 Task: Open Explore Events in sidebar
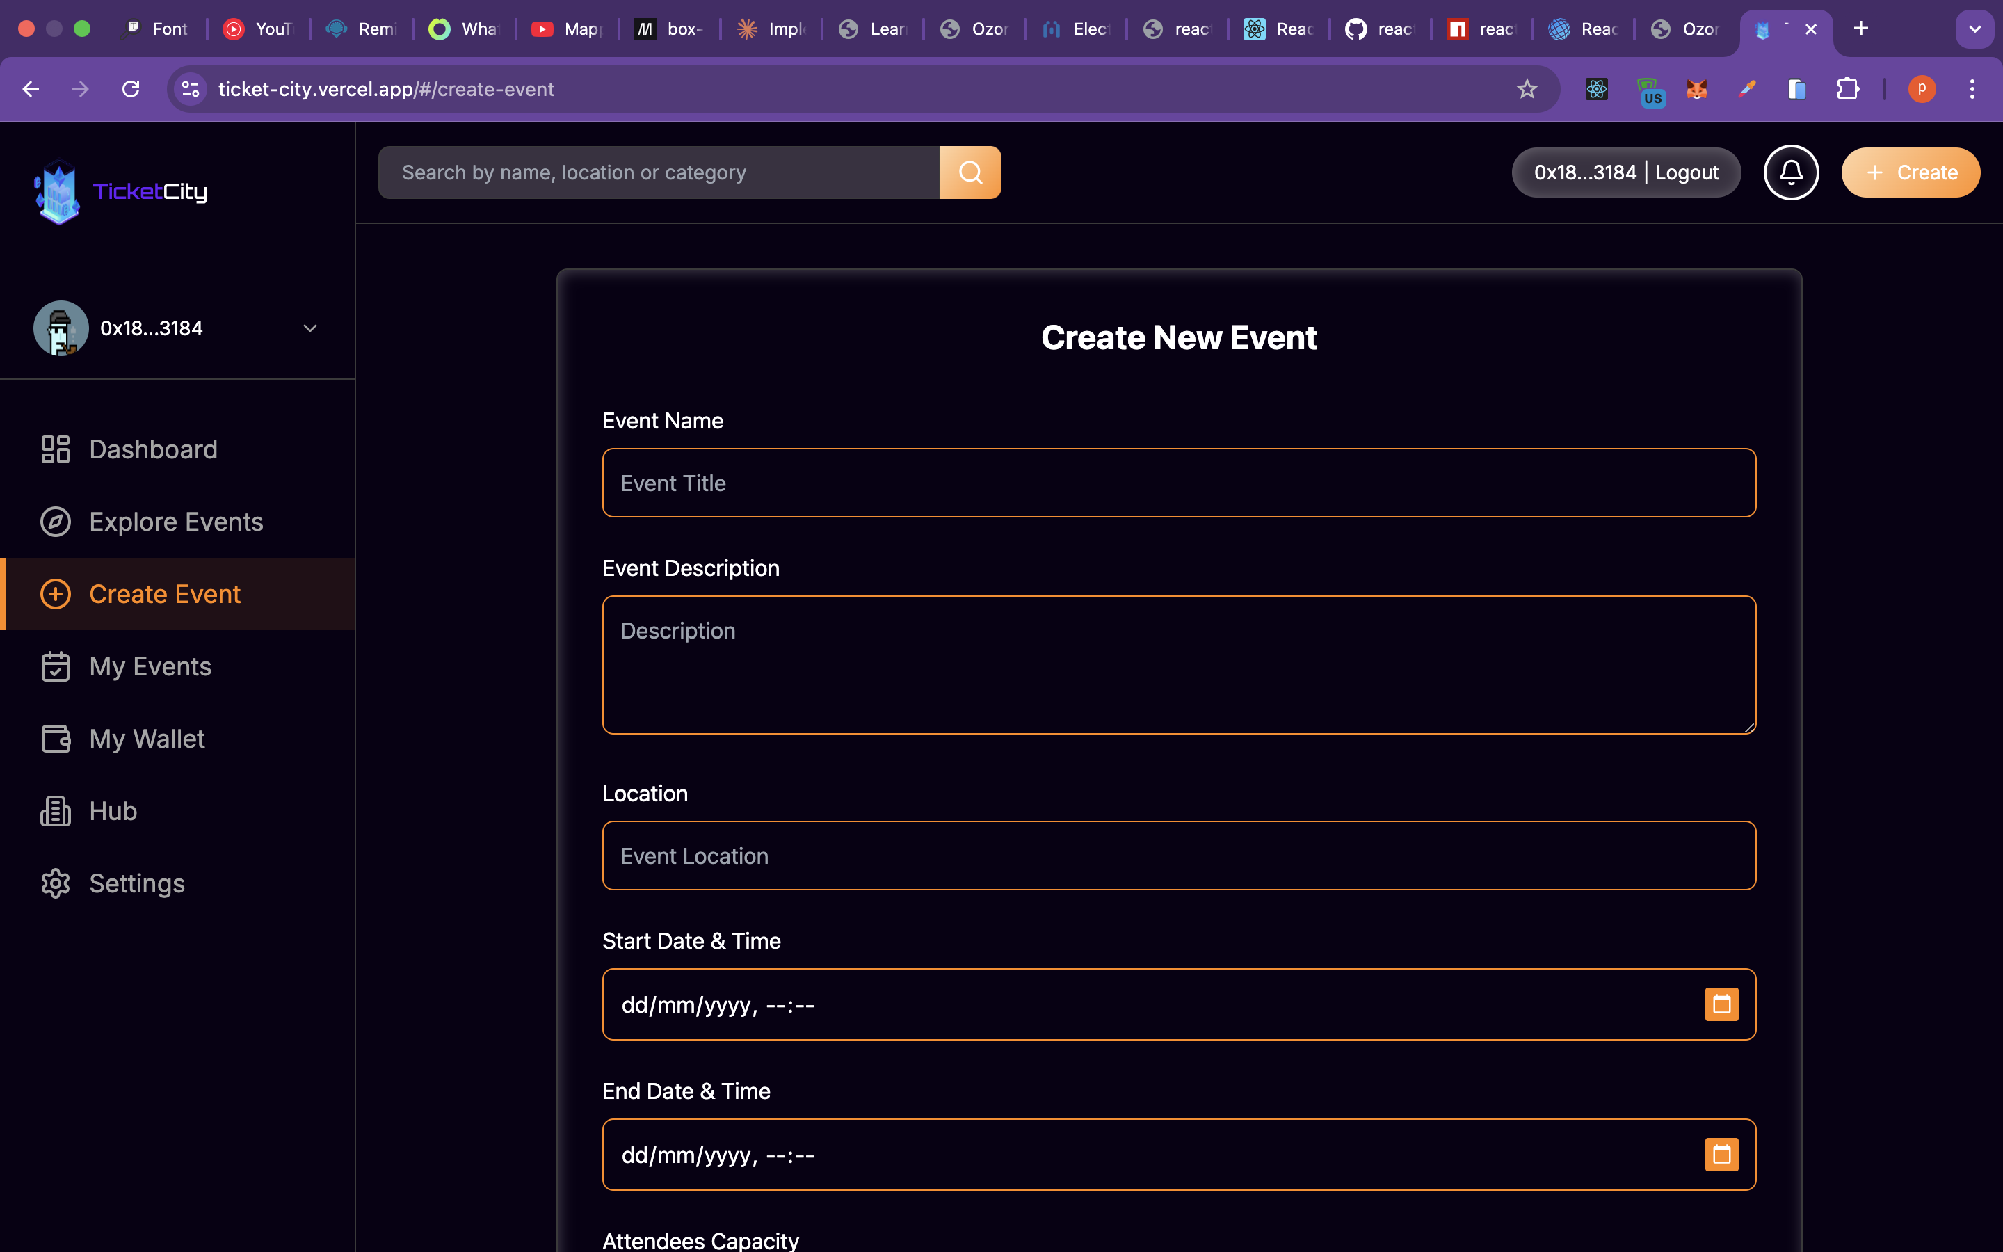(x=175, y=522)
